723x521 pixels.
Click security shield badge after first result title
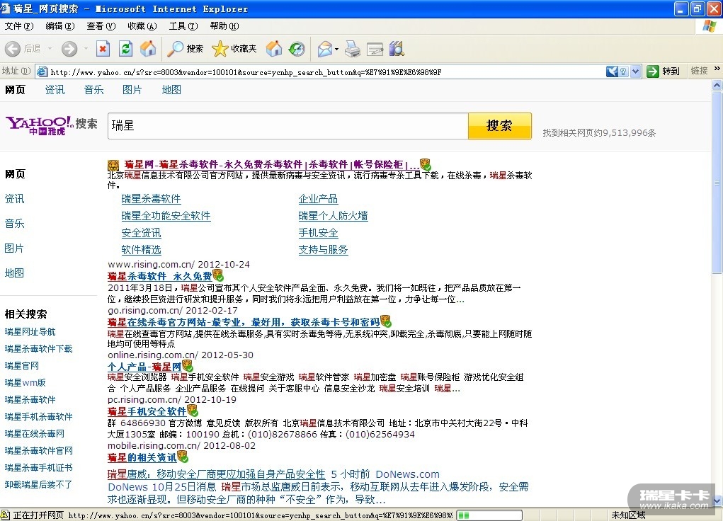425,164
